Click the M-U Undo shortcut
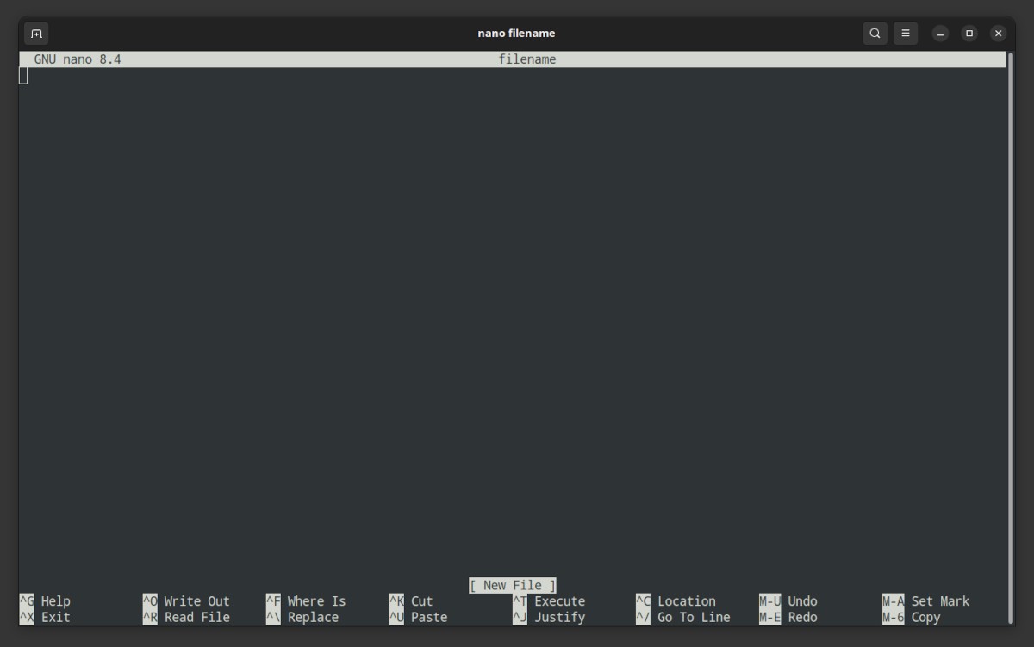 pyautogui.click(x=788, y=601)
